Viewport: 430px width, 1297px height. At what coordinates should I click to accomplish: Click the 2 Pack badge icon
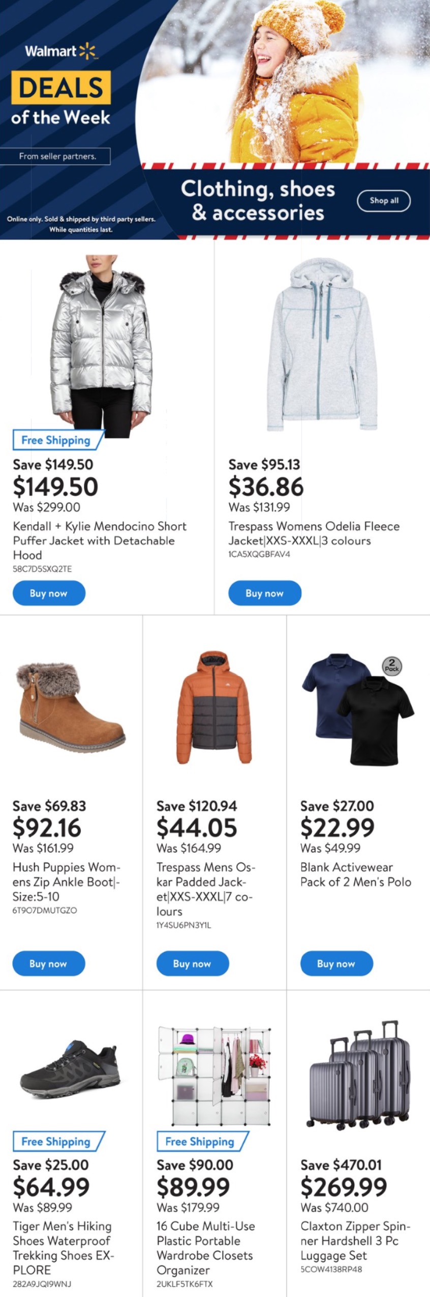click(391, 666)
